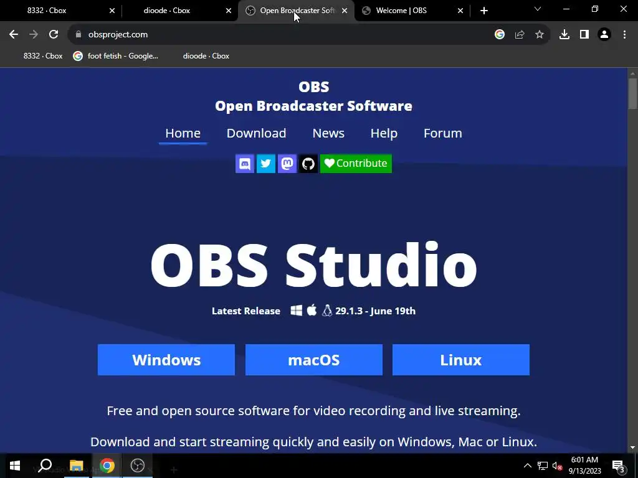Open the OBS Mastodon icon link

[287, 164]
